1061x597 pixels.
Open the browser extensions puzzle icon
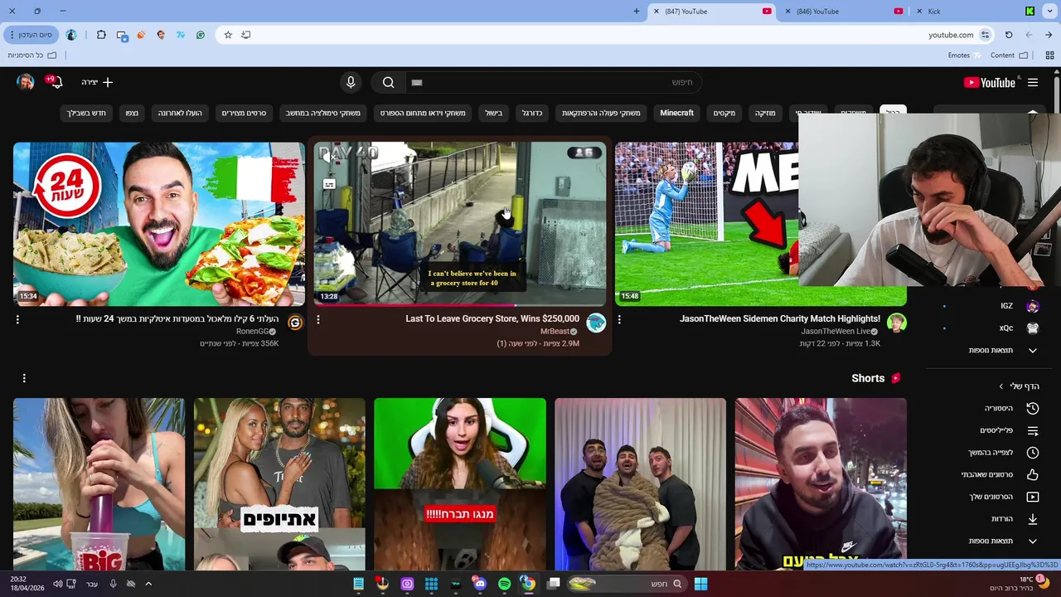101,35
